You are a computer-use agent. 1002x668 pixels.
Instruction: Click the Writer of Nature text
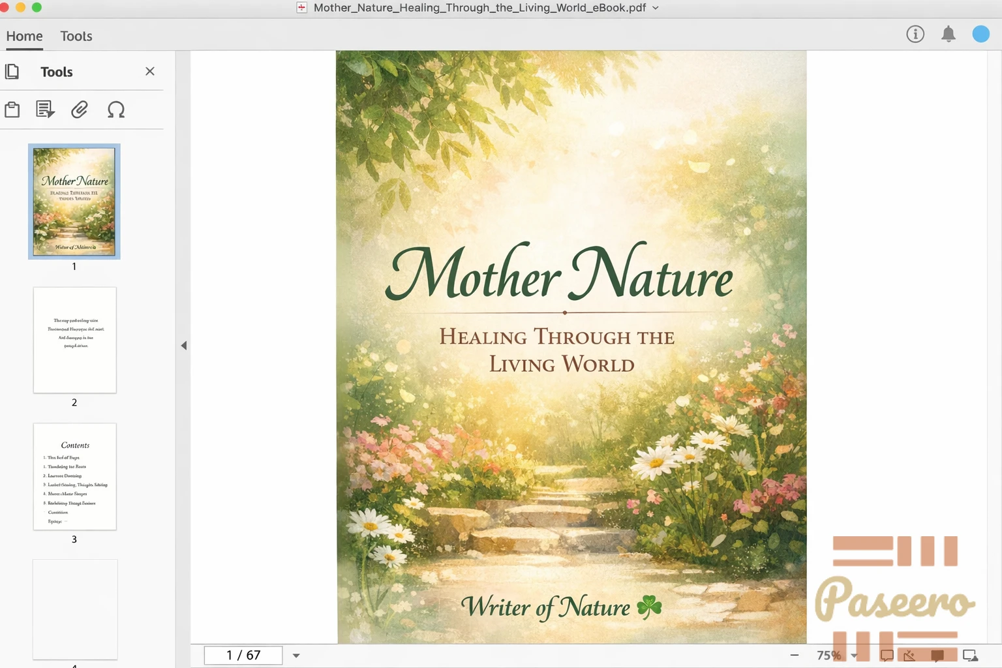[546, 607]
